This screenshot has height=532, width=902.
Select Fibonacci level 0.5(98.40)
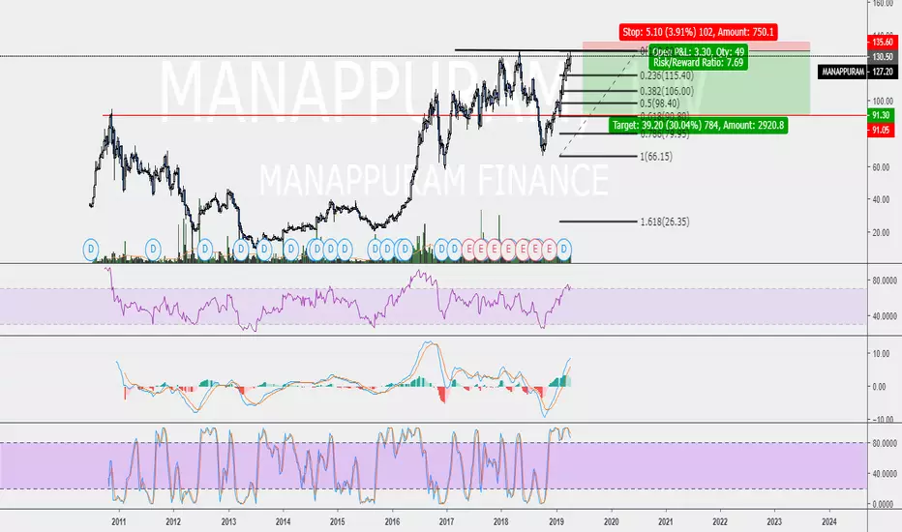pos(660,103)
